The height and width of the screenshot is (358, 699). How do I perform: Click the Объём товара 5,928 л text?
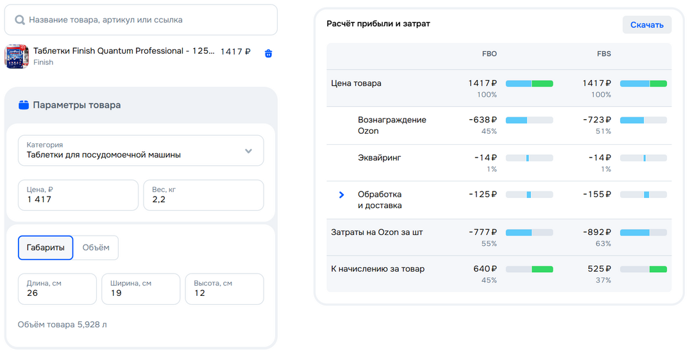tap(62, 325)
